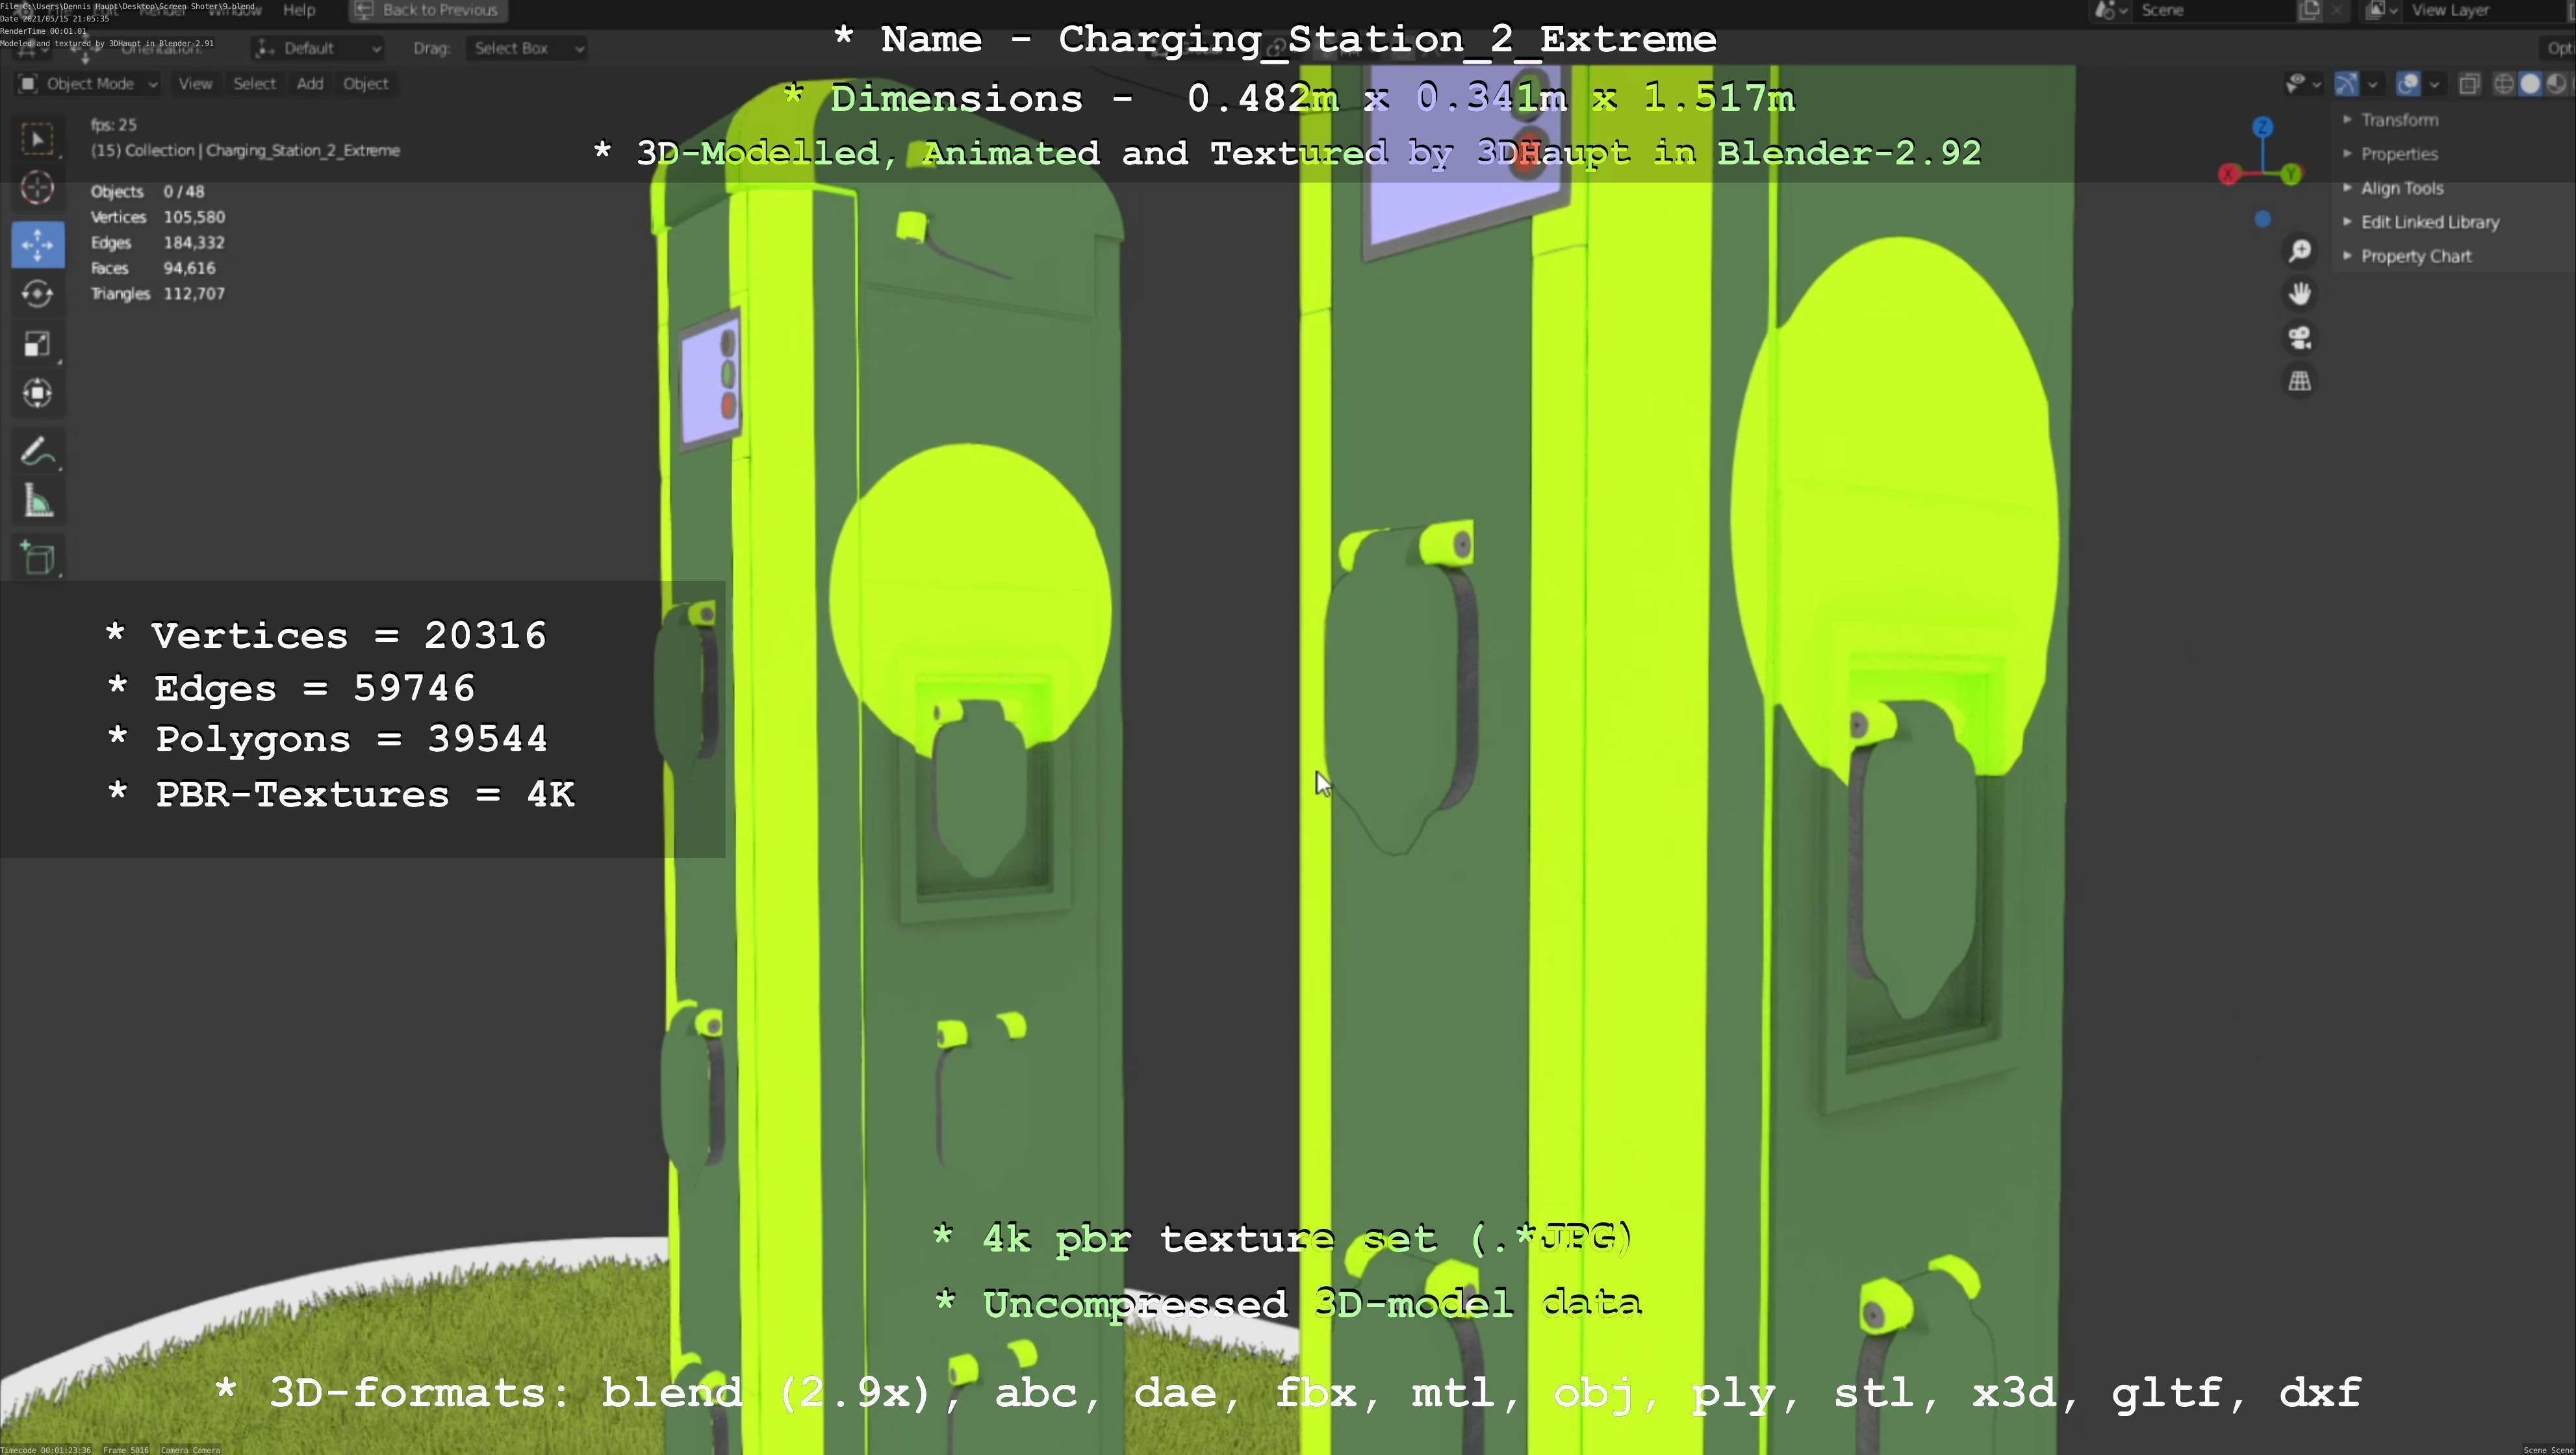The width and height of the screenshot is (2576, 1455).
Task: Select the Scale tool
Action: pyautogui.click(x=38, y=344)
